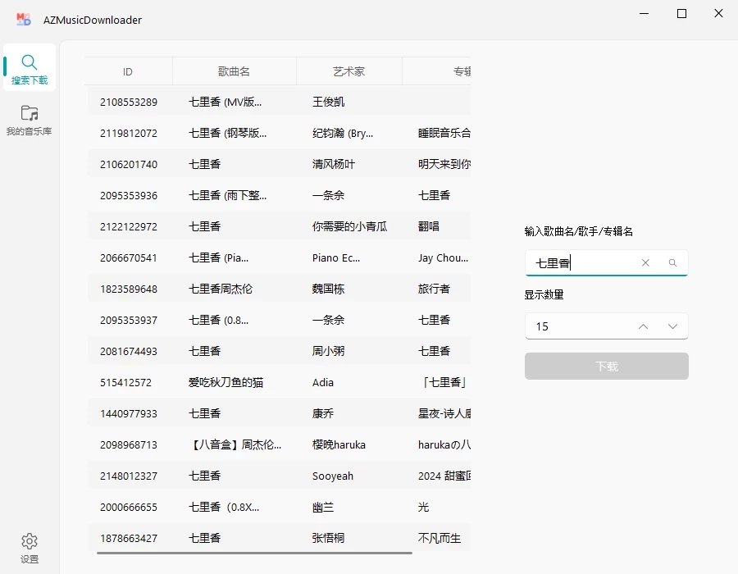Click the horizontal scrollbar under the table
Screen dimensions: 738x574
pos(255,553)
